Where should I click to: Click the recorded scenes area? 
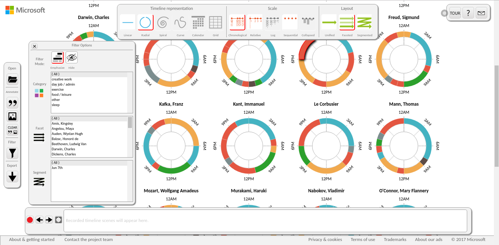pos(265,220)
